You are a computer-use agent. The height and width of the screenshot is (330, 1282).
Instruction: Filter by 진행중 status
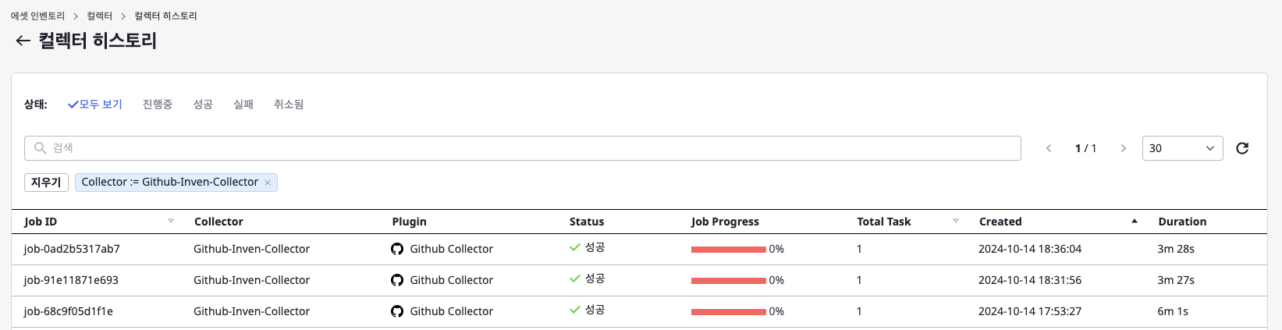(158, 105)
